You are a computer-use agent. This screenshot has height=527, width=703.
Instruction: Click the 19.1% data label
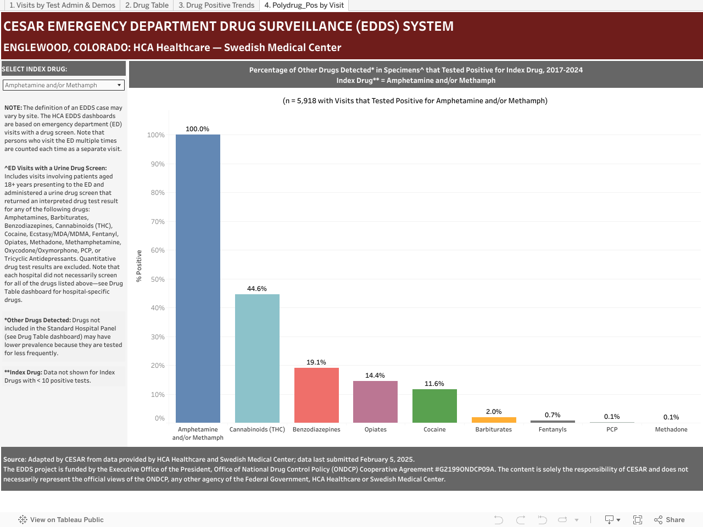pyautogui.click(x=316, y=362)
